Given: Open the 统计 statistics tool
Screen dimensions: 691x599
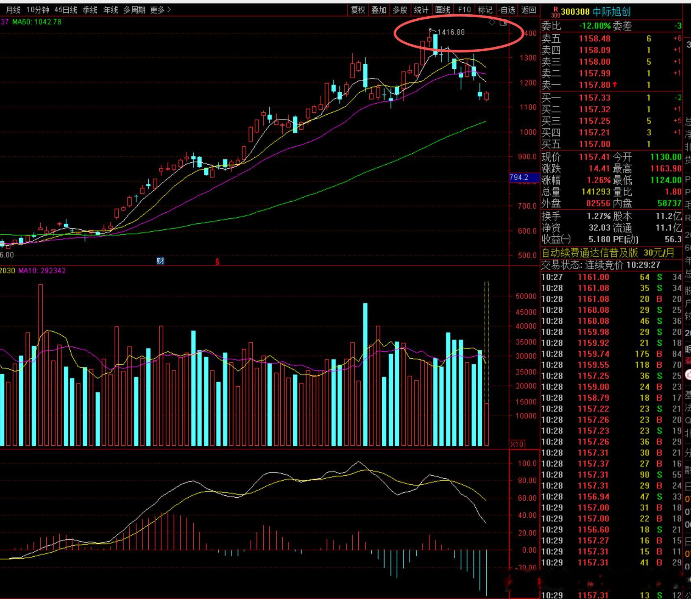Looking at the screenshot, I should click(x=421, y=10).
